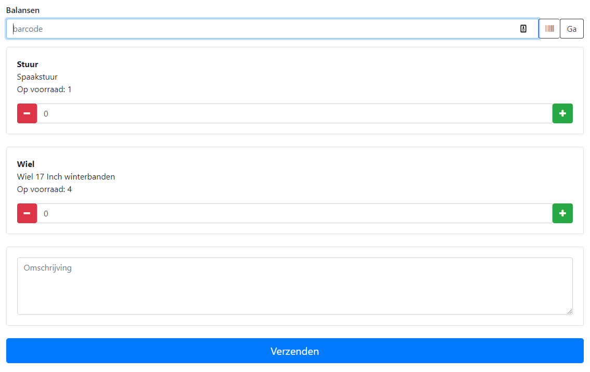Click into the Omschrijving text area
This screenshot has height=372, width=590.
click(x=294, y=286)
